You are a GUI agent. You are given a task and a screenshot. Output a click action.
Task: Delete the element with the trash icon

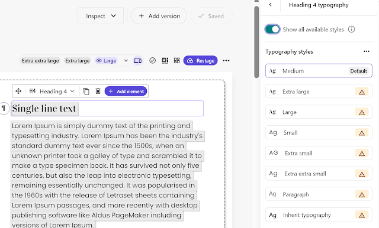[x=98, y=91]
